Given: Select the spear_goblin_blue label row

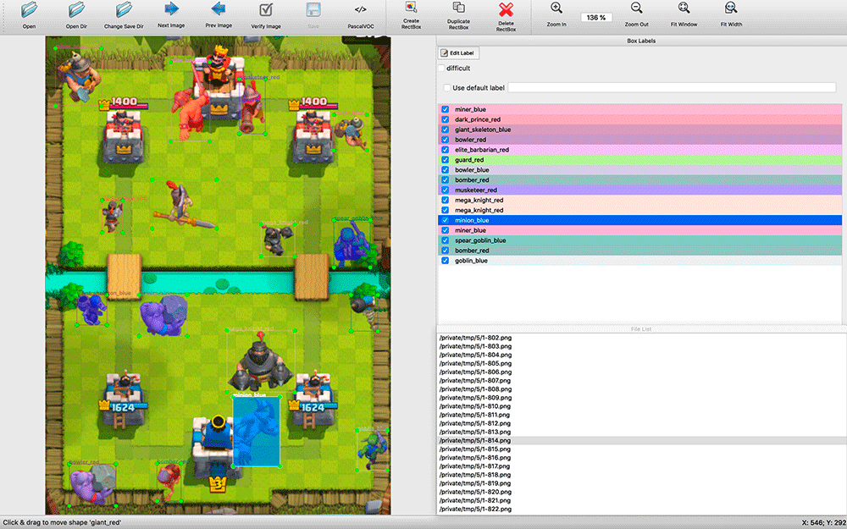Looking at the screenshot, I should (x=640, y=240).
